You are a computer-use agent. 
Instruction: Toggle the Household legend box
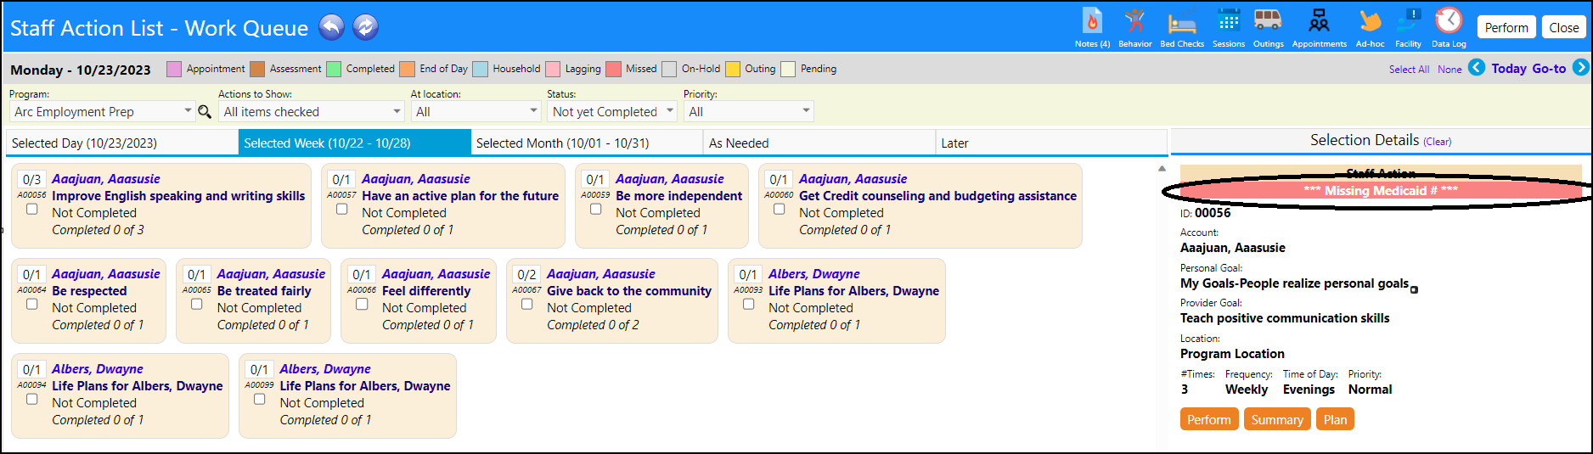click(481, 69)
